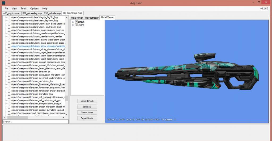Image resolution: width=272 pixels, height=141 pixels.
Task: Open the Options menu
Action: [34, 9]
